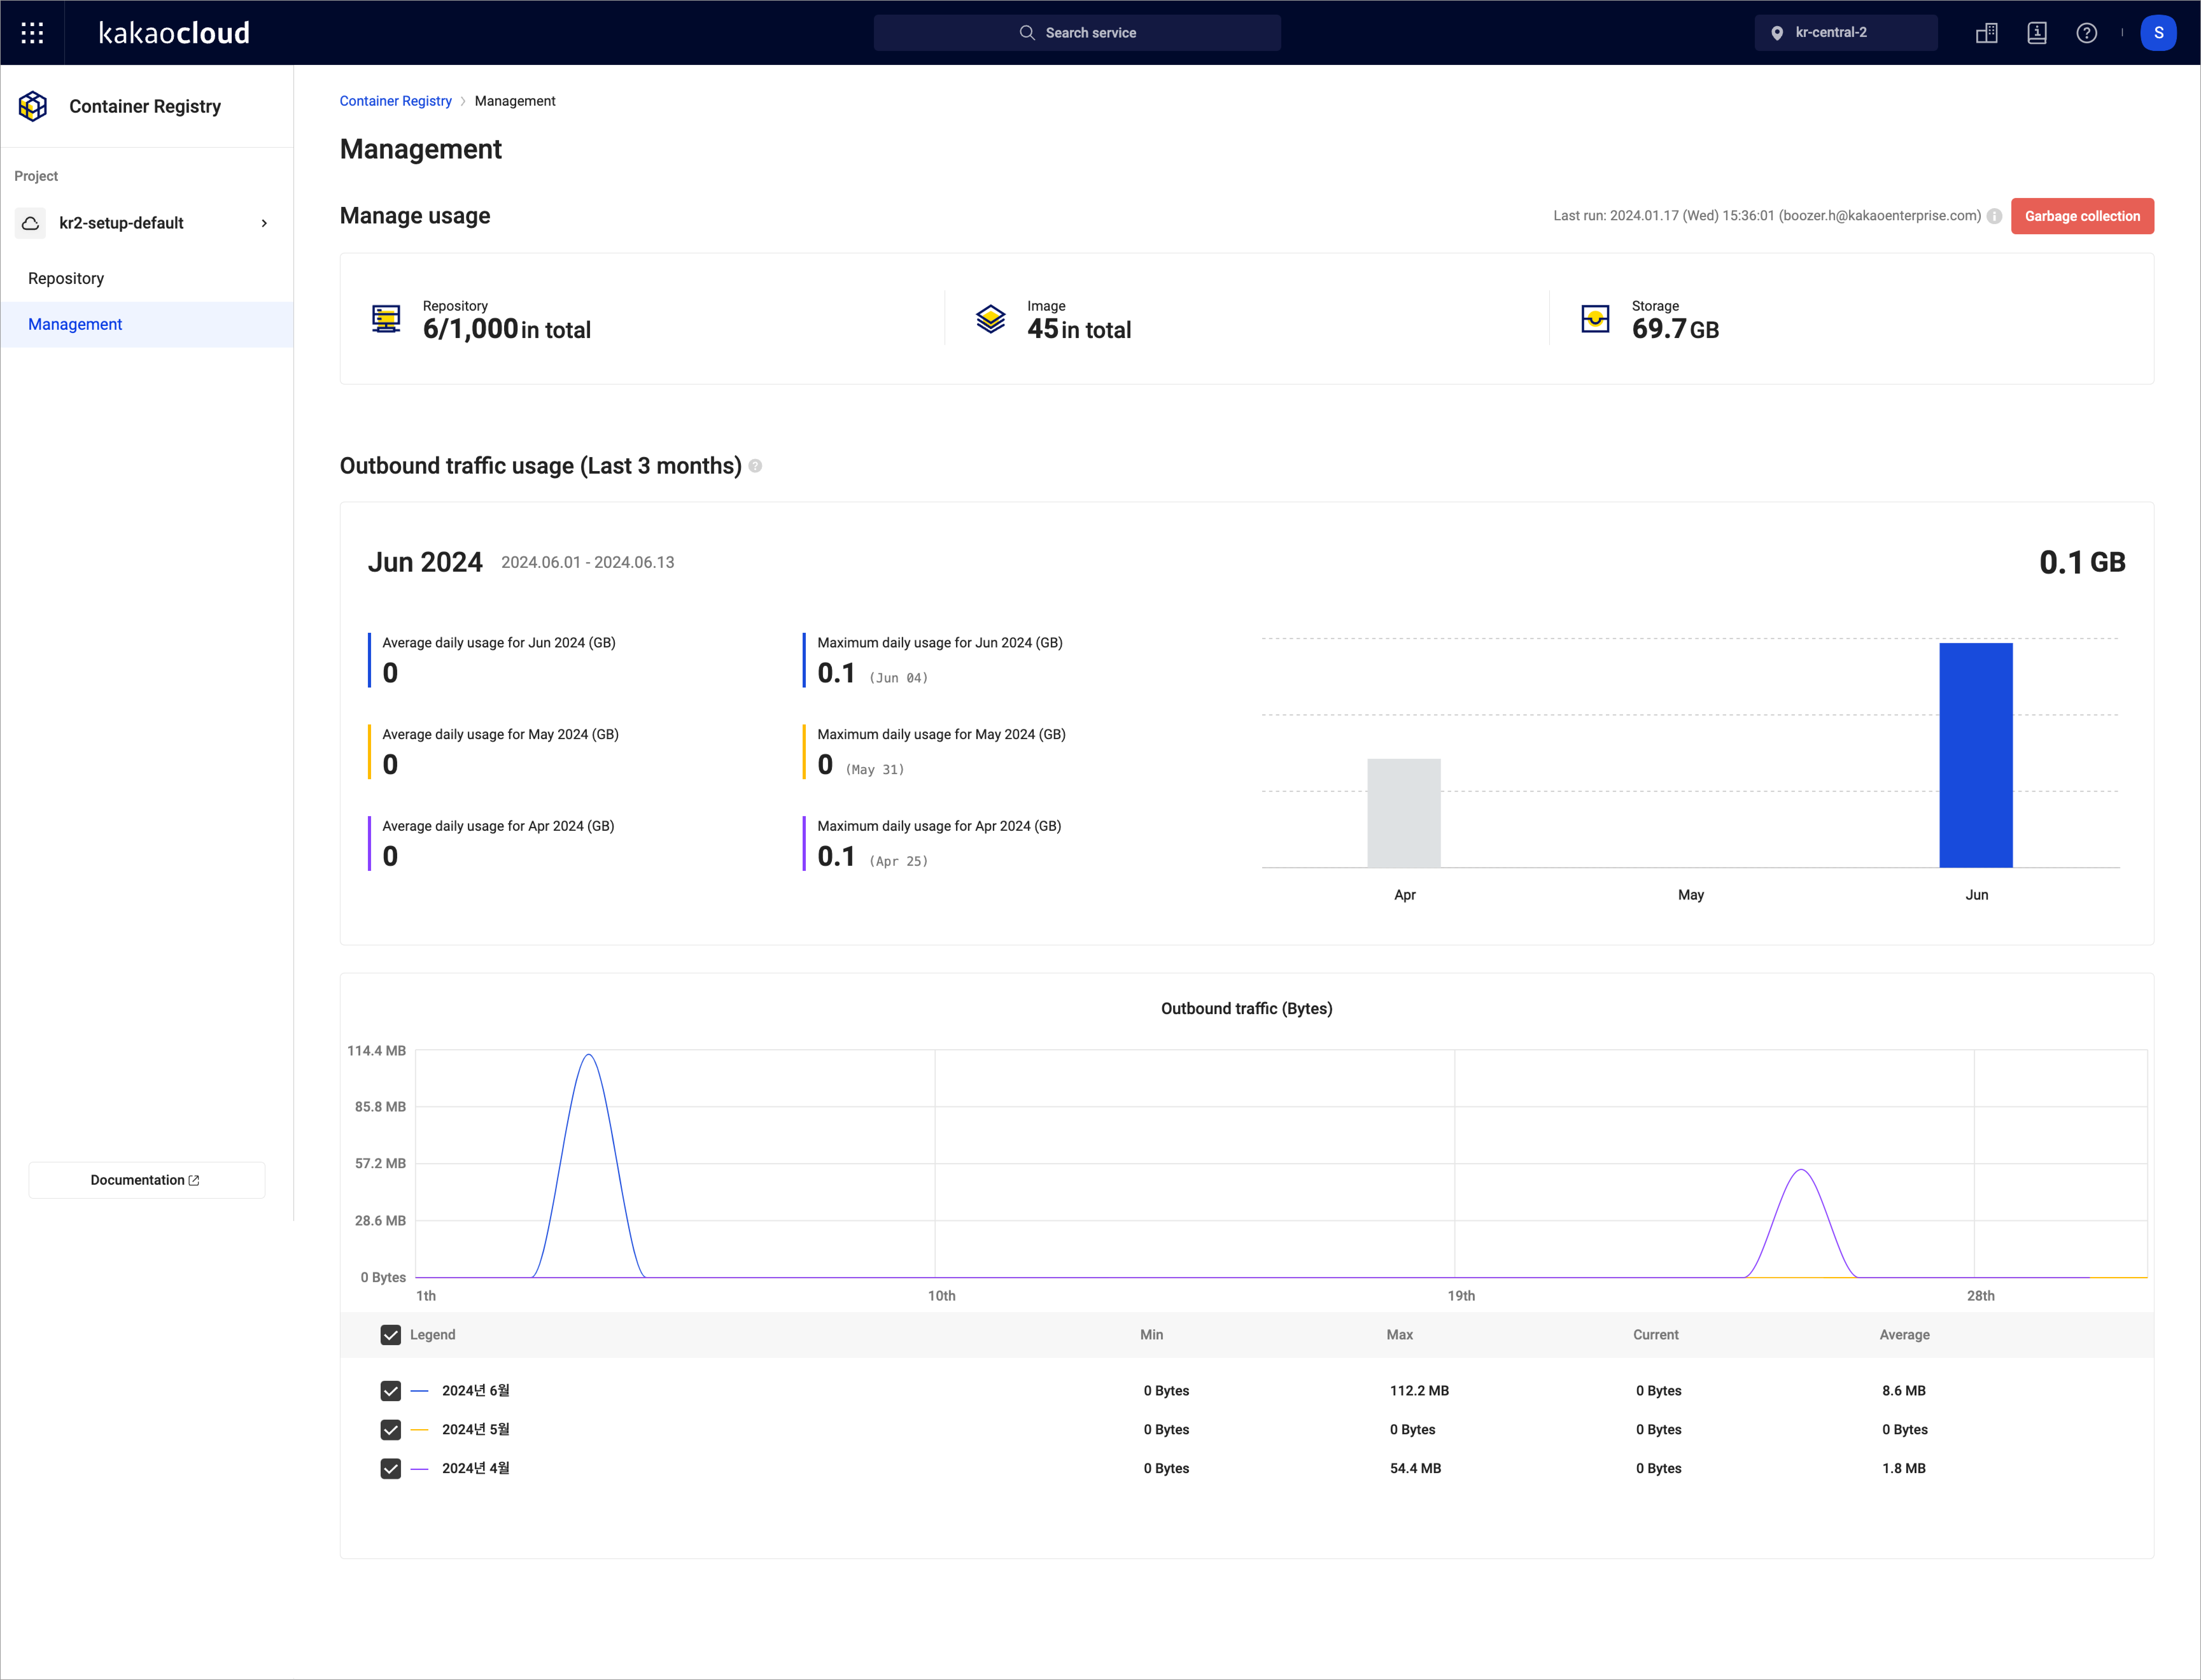2201x1680 pixels.
Task: Click the (Apr 25) maximum usage date
Action: coord(899,861)
